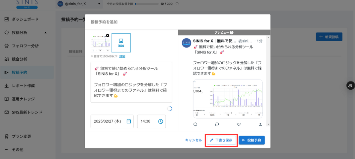
Task: Click the speech bubble icon beside 投稿分析
Action: [x=7, y=33]
